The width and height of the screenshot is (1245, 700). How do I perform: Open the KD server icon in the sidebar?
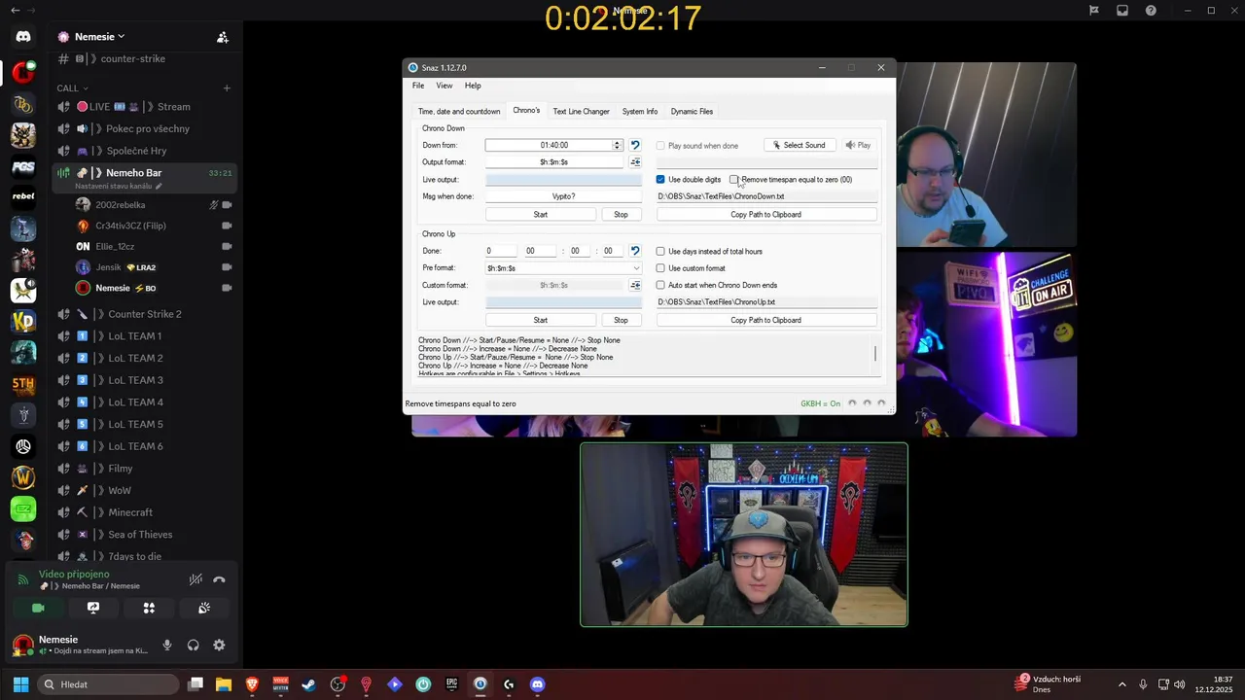pos(23,320)
